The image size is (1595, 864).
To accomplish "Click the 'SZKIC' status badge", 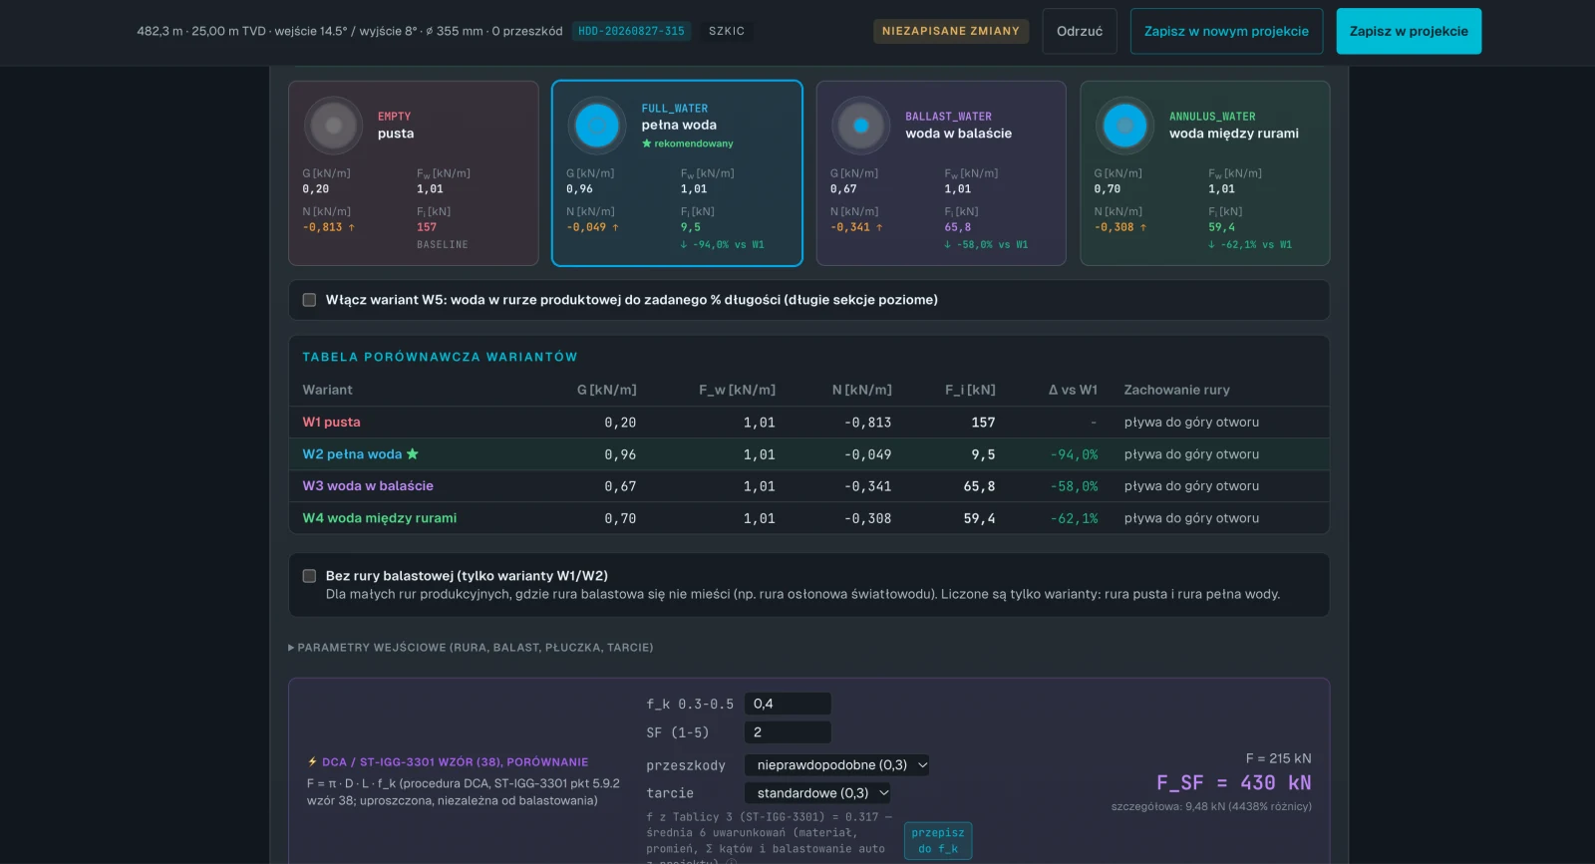I will click(x=727, y=31).
